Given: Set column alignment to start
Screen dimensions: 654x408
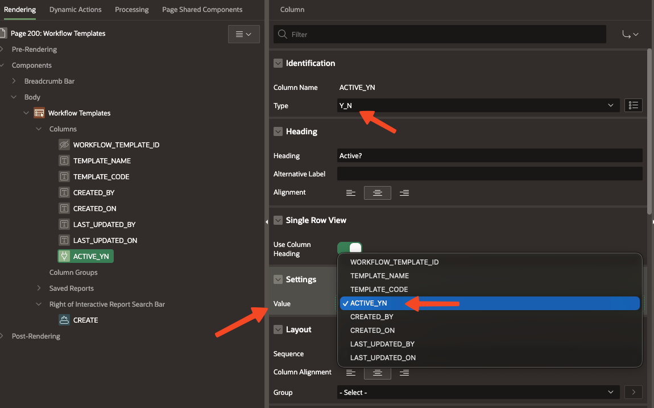Looking at the screenshot, I should [x=351, y=373].
